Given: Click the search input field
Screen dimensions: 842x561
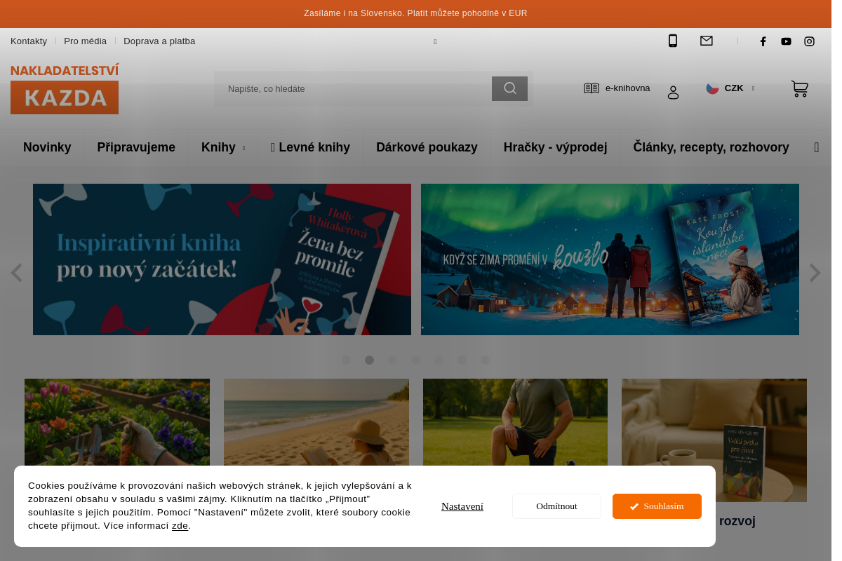Looking at the screenshot, I should tap(352, 89).
